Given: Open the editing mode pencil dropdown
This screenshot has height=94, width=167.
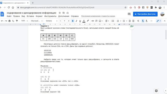Looking at the screenshot, I should (159, 21).
